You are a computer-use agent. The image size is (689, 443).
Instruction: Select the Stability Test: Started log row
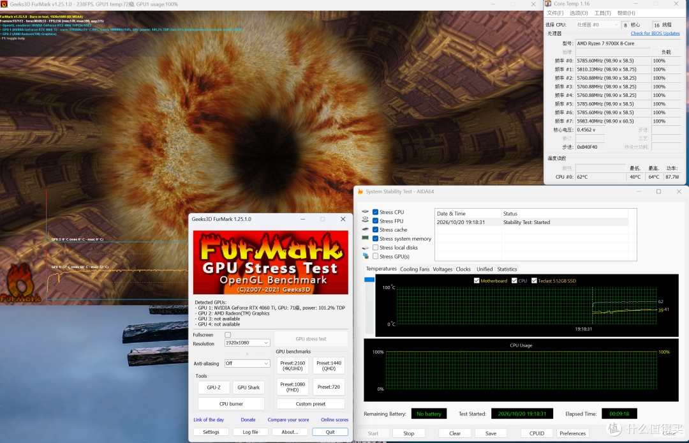(531, 222)
